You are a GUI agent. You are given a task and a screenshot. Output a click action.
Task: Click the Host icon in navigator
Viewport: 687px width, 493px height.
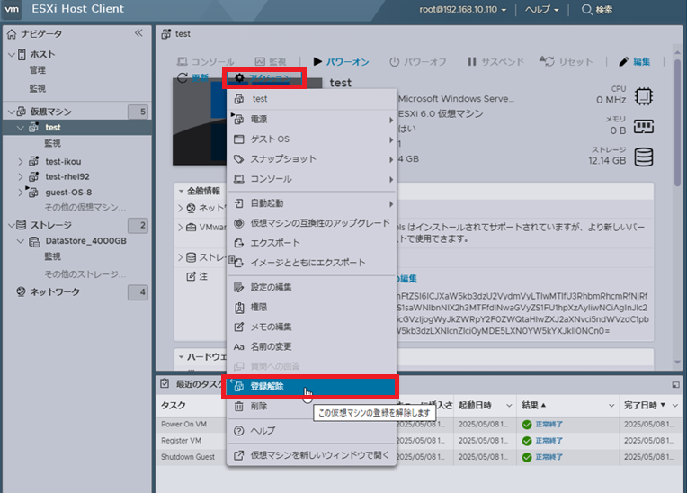(x=22, y=54)
